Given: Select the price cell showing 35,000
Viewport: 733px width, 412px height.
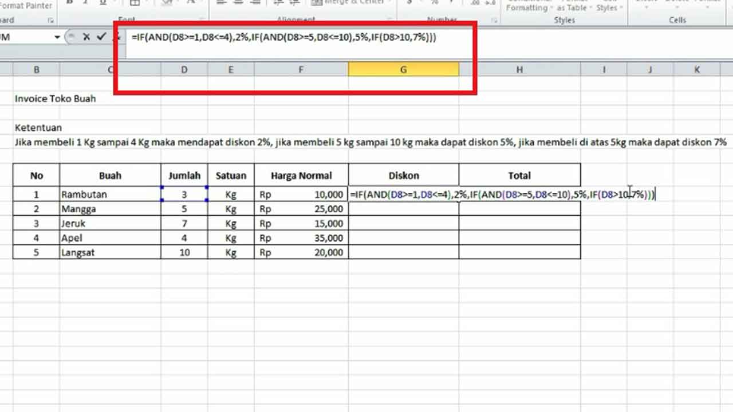Looking at the screenshot, I should [301, 238].
